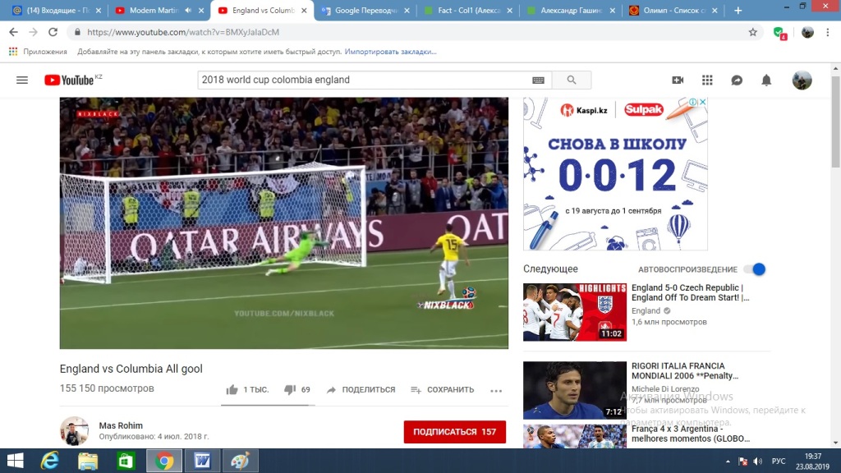Open the messages speech bubble icon
Image resolution: width=841 pixels, height=473 pixels.
pos(737,80)
